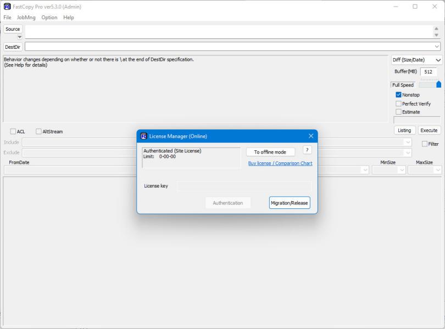Open the Option menu
The image size is (445, 329).
[x=49, y=18]
